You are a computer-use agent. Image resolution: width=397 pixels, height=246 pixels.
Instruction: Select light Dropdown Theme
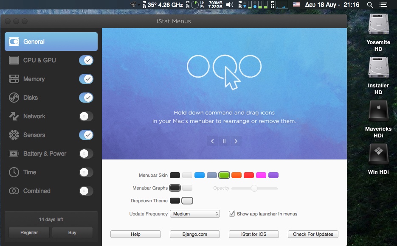pos(187,201)
